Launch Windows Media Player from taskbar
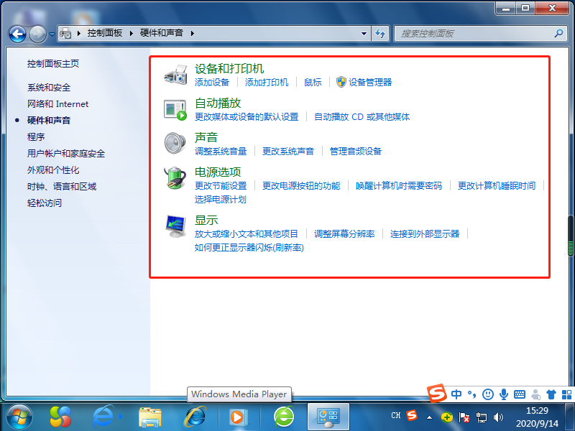The height and width of the screenshot is (431, 575). click(238, 416)
